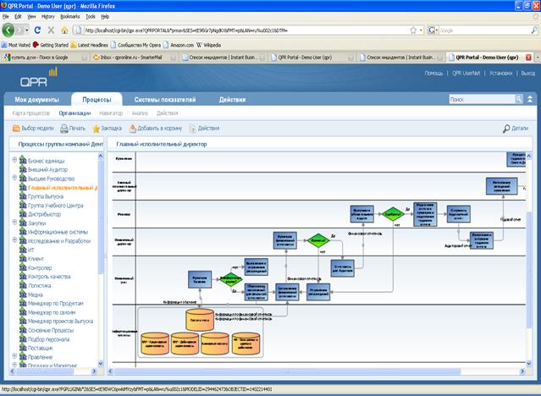Click the Помощь link
Viewport: 541px width, 396px height.
pos(433,73)
